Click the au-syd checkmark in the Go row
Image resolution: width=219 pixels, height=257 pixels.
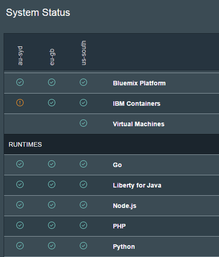[20, 164]
